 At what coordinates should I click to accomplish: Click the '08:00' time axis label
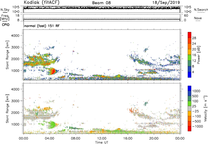(76, 139)
